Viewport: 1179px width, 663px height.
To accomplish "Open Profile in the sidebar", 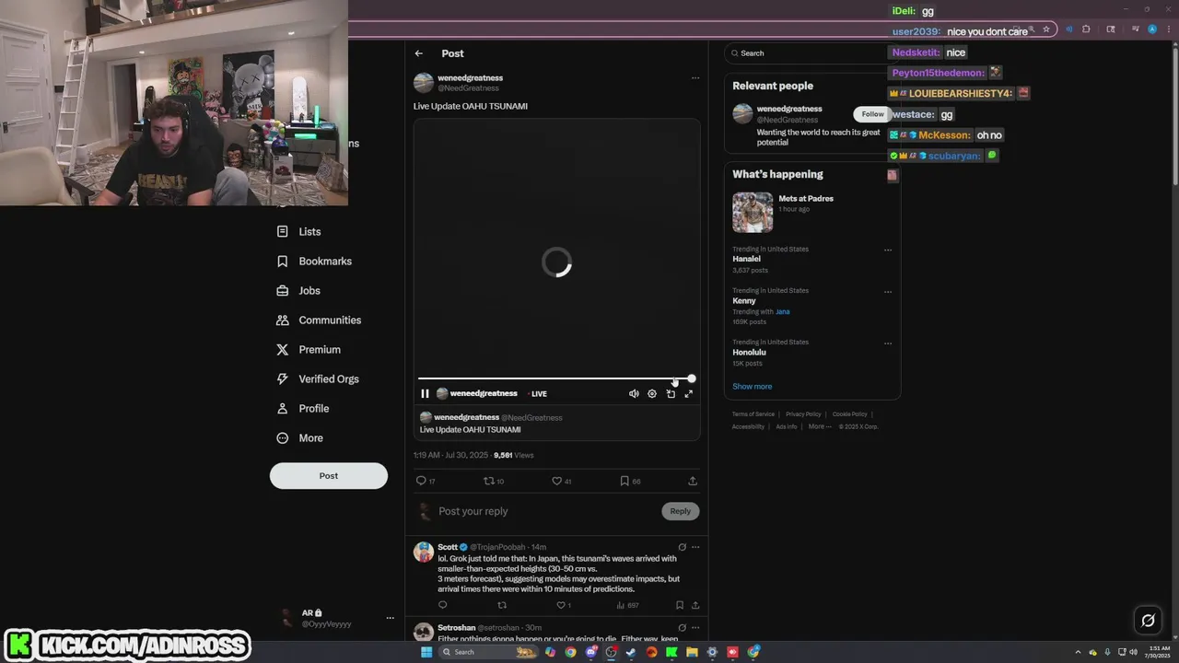I will [x=302, y=409].
